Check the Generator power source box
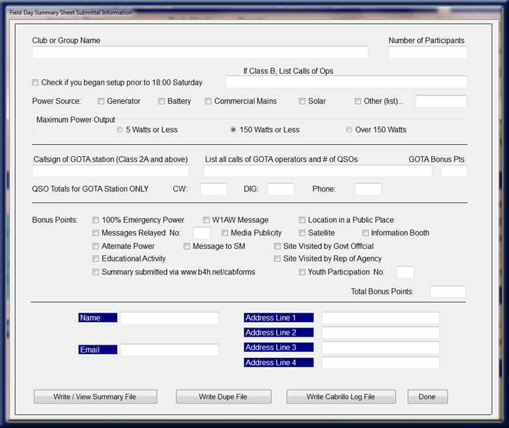 [101, 101]
